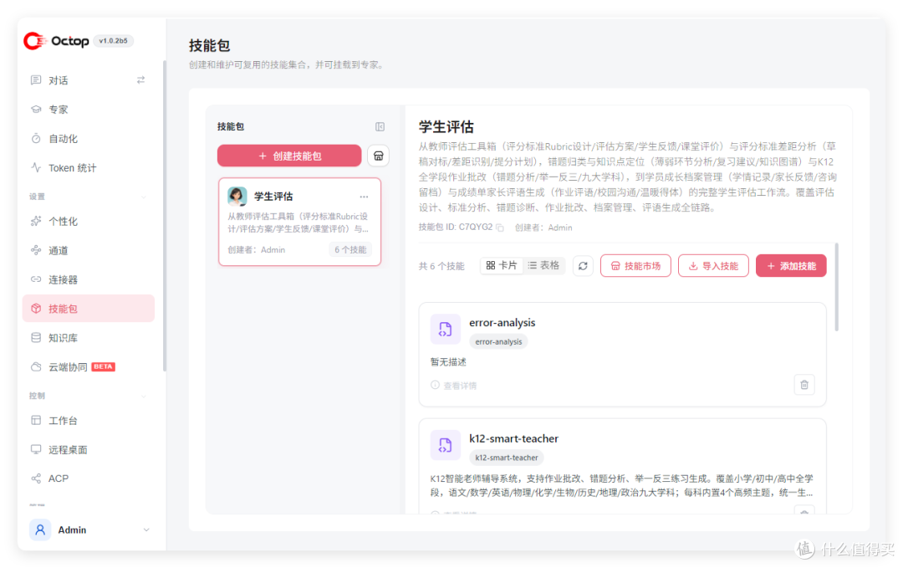The image size is (903, 568).
Task: Open the k12-smart-teacher skill title
Action: pyautogui.click(x=513, y=438)
